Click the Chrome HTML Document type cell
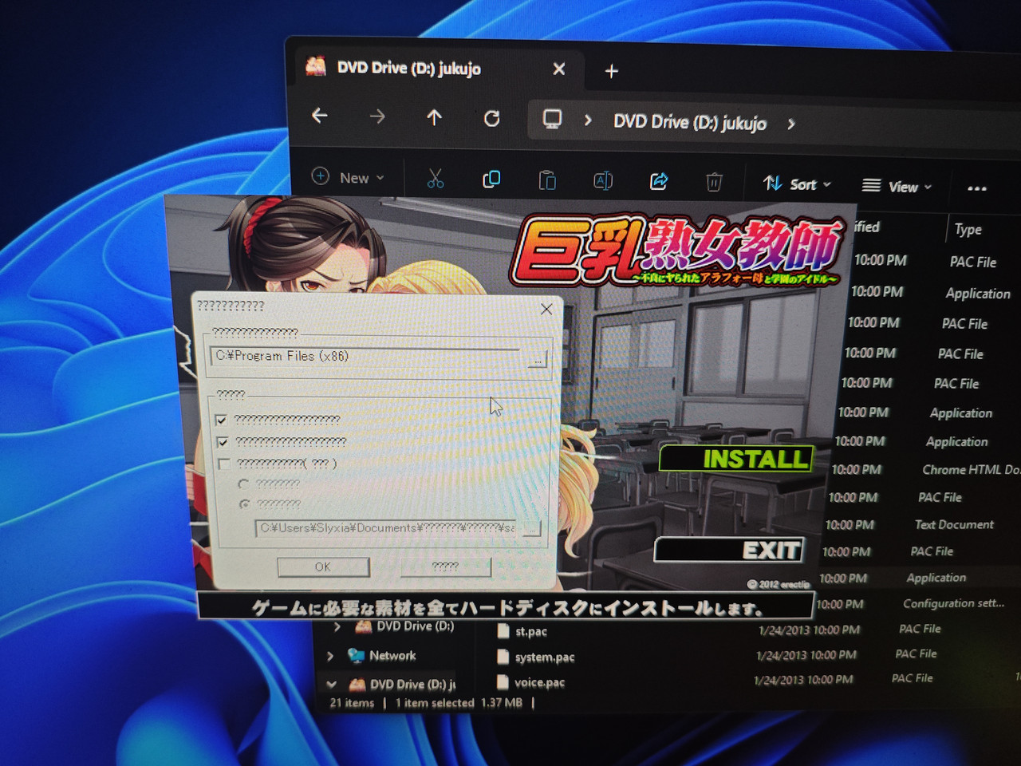Viewport: 1021px width, 766px height. pos(972,470)
